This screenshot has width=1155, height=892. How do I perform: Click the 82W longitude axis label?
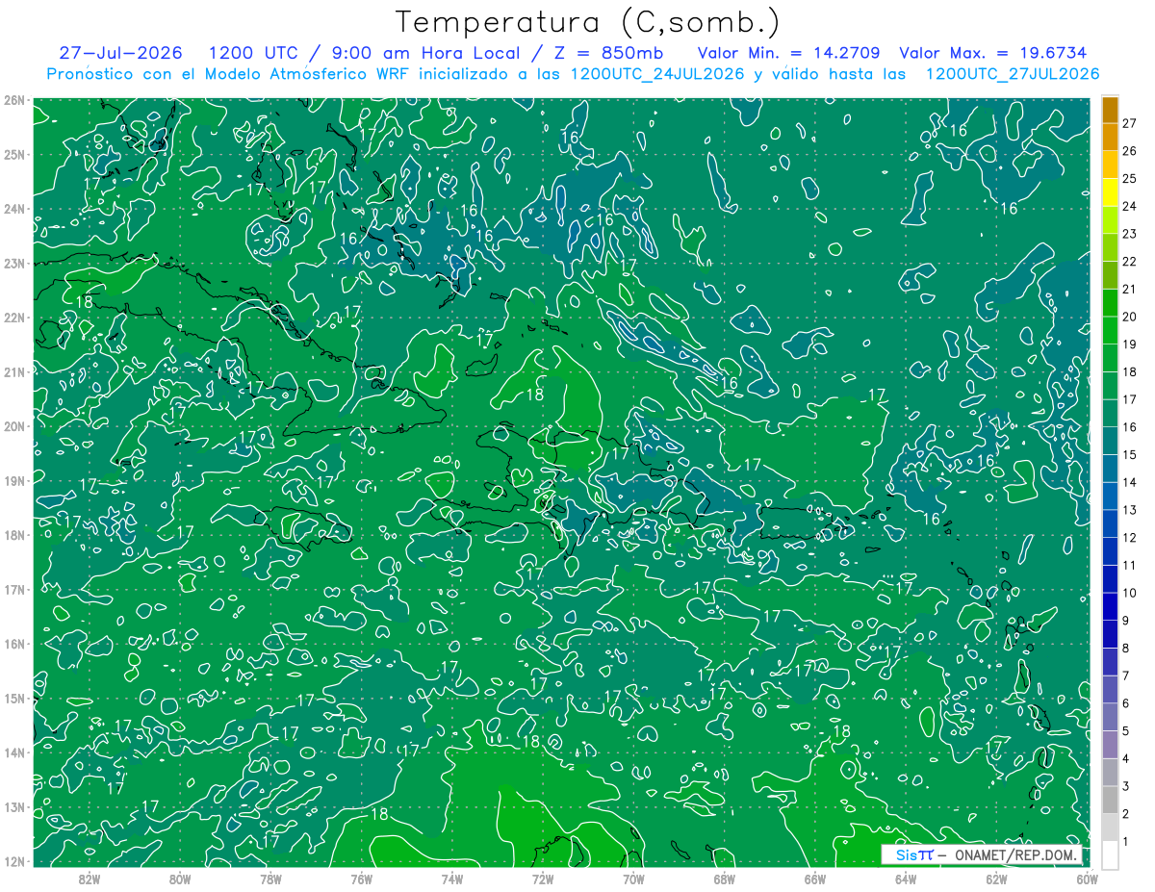90,879
